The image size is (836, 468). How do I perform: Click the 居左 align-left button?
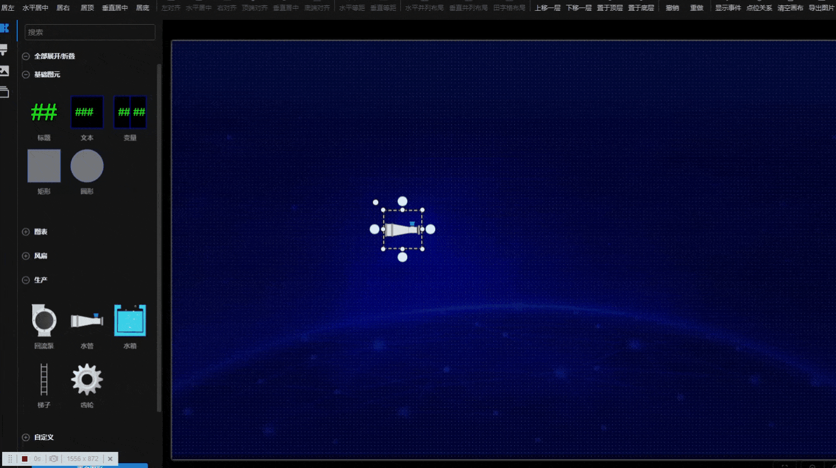[x=8, y=8]
